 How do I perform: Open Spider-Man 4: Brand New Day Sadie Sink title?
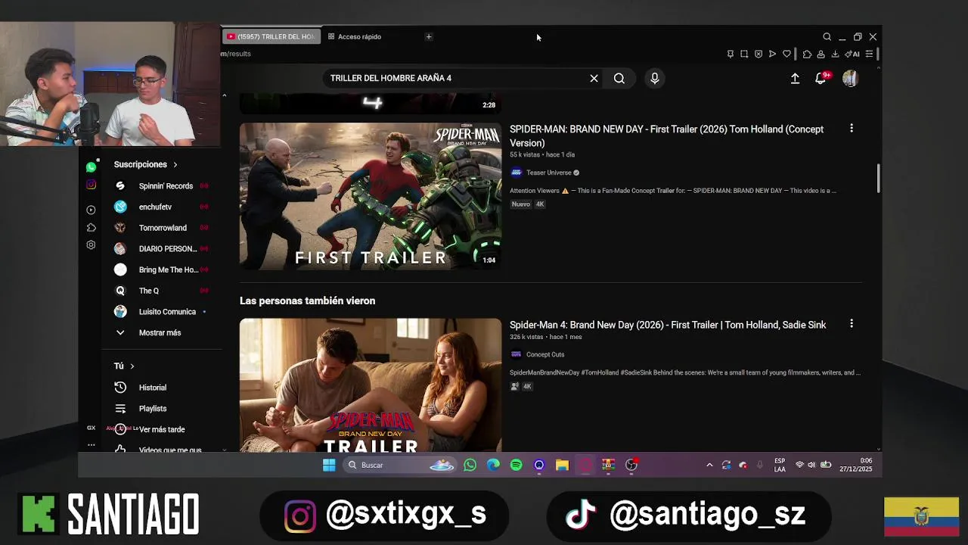point(668,325)
